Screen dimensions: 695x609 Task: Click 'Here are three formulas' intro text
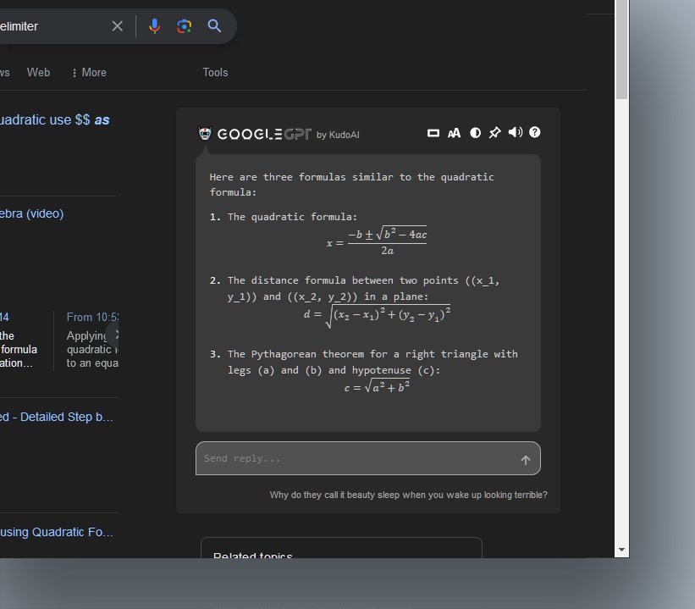click(x=351, y=185)
